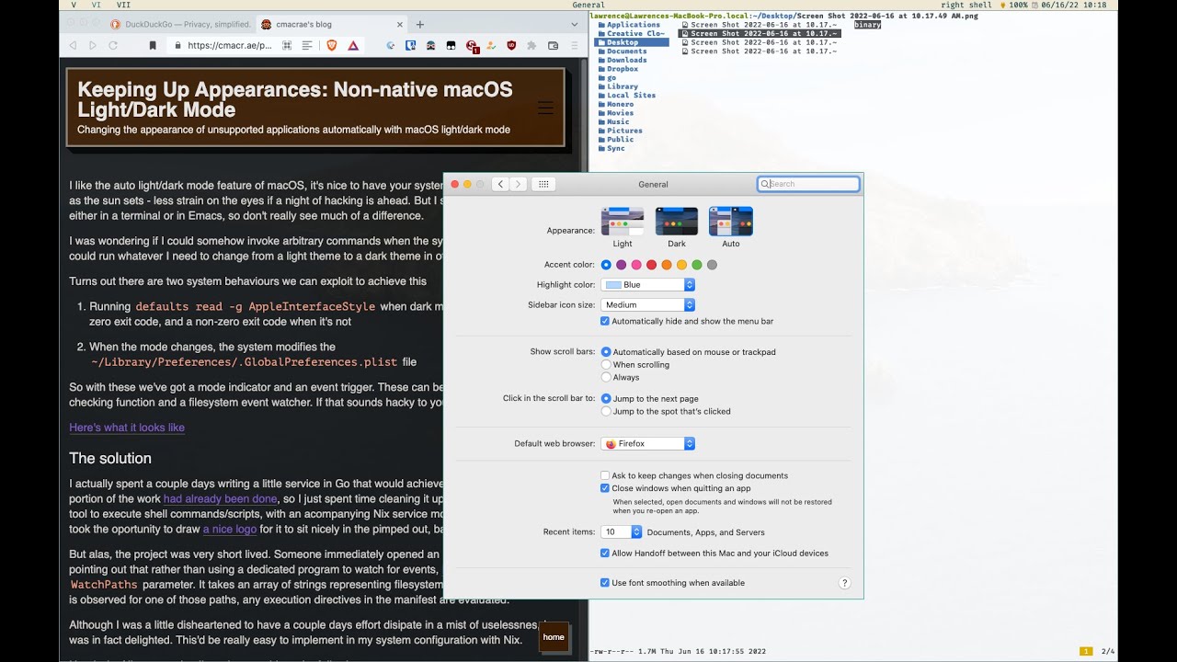Toggle Allow Handoff with iCloud devices

click(605, 554)
